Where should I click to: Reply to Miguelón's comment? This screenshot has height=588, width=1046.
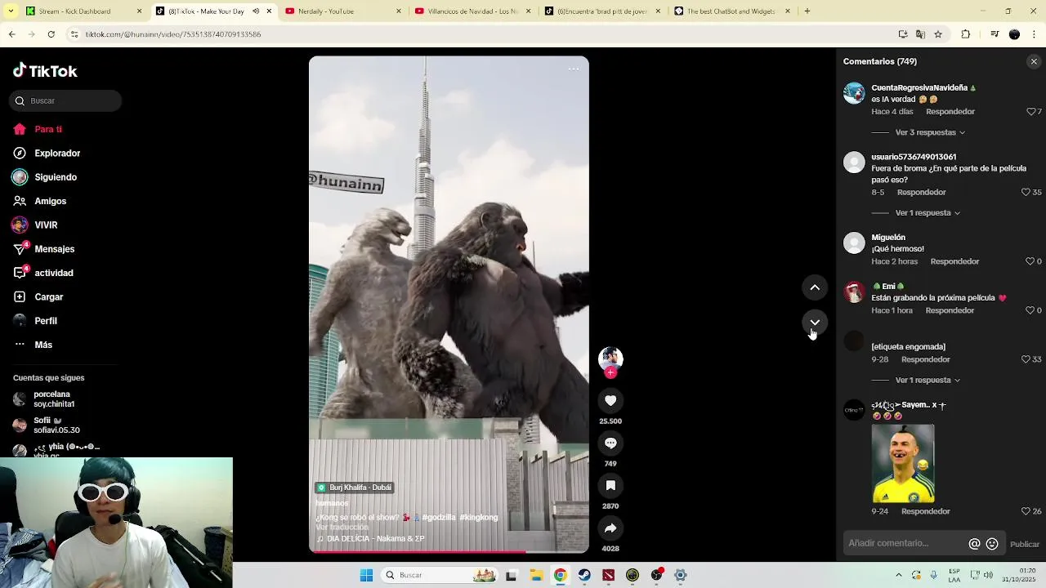click(954, 261)
